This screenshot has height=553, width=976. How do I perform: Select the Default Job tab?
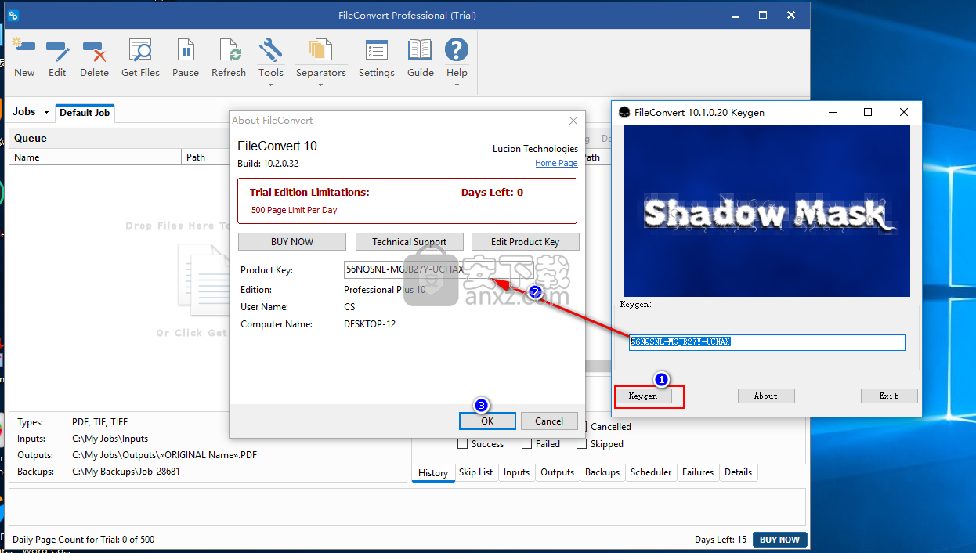(85, 113)
